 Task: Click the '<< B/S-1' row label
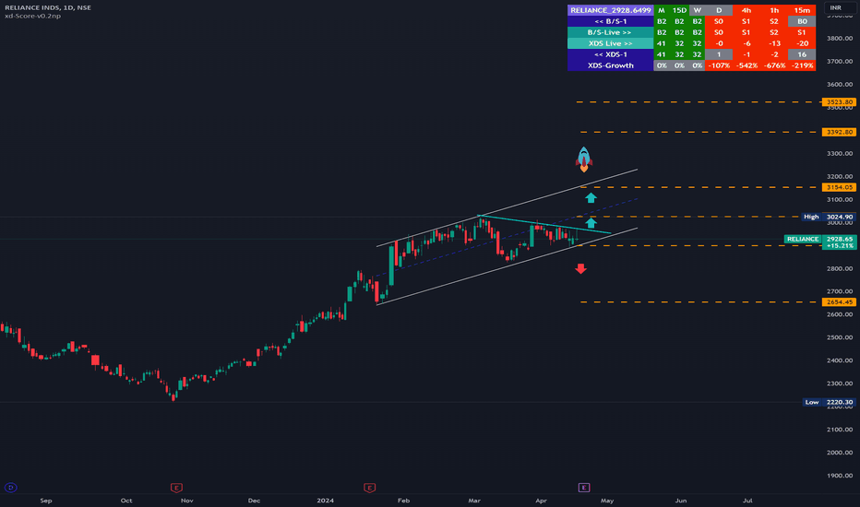coord(611,21)
